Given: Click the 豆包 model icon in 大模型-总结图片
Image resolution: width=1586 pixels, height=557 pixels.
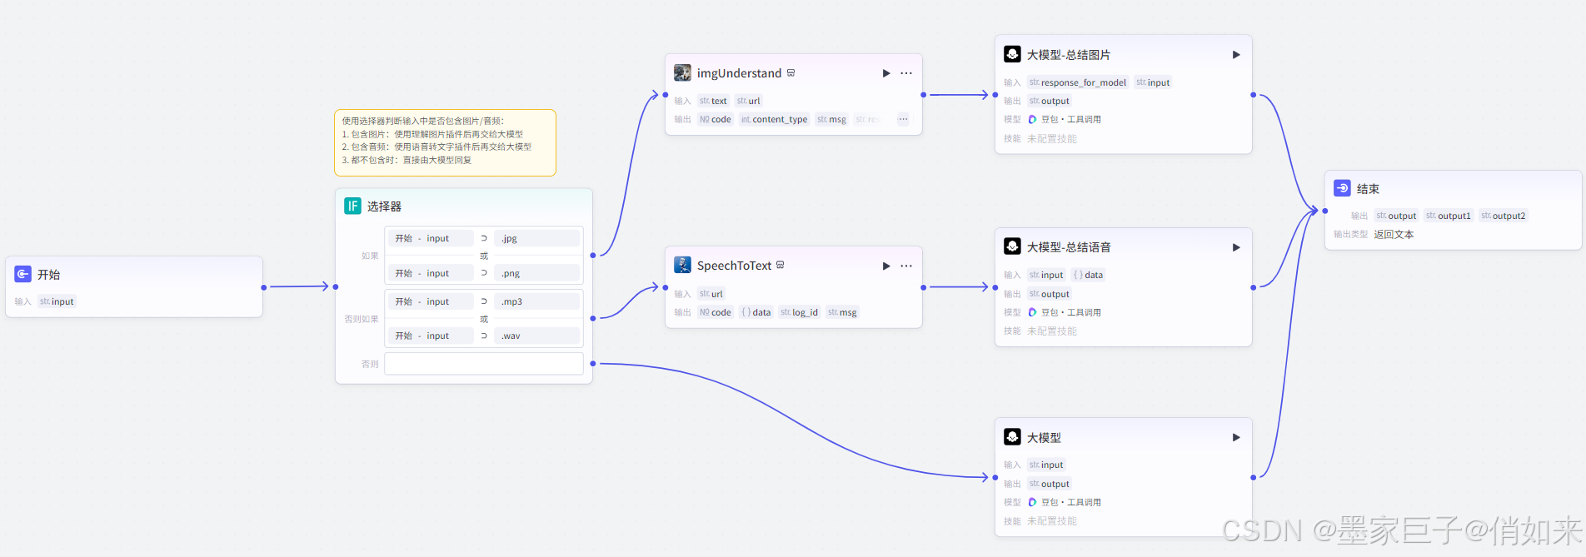Looking at the screenshot, I should pyautogui.click(x=1033, y=119).
